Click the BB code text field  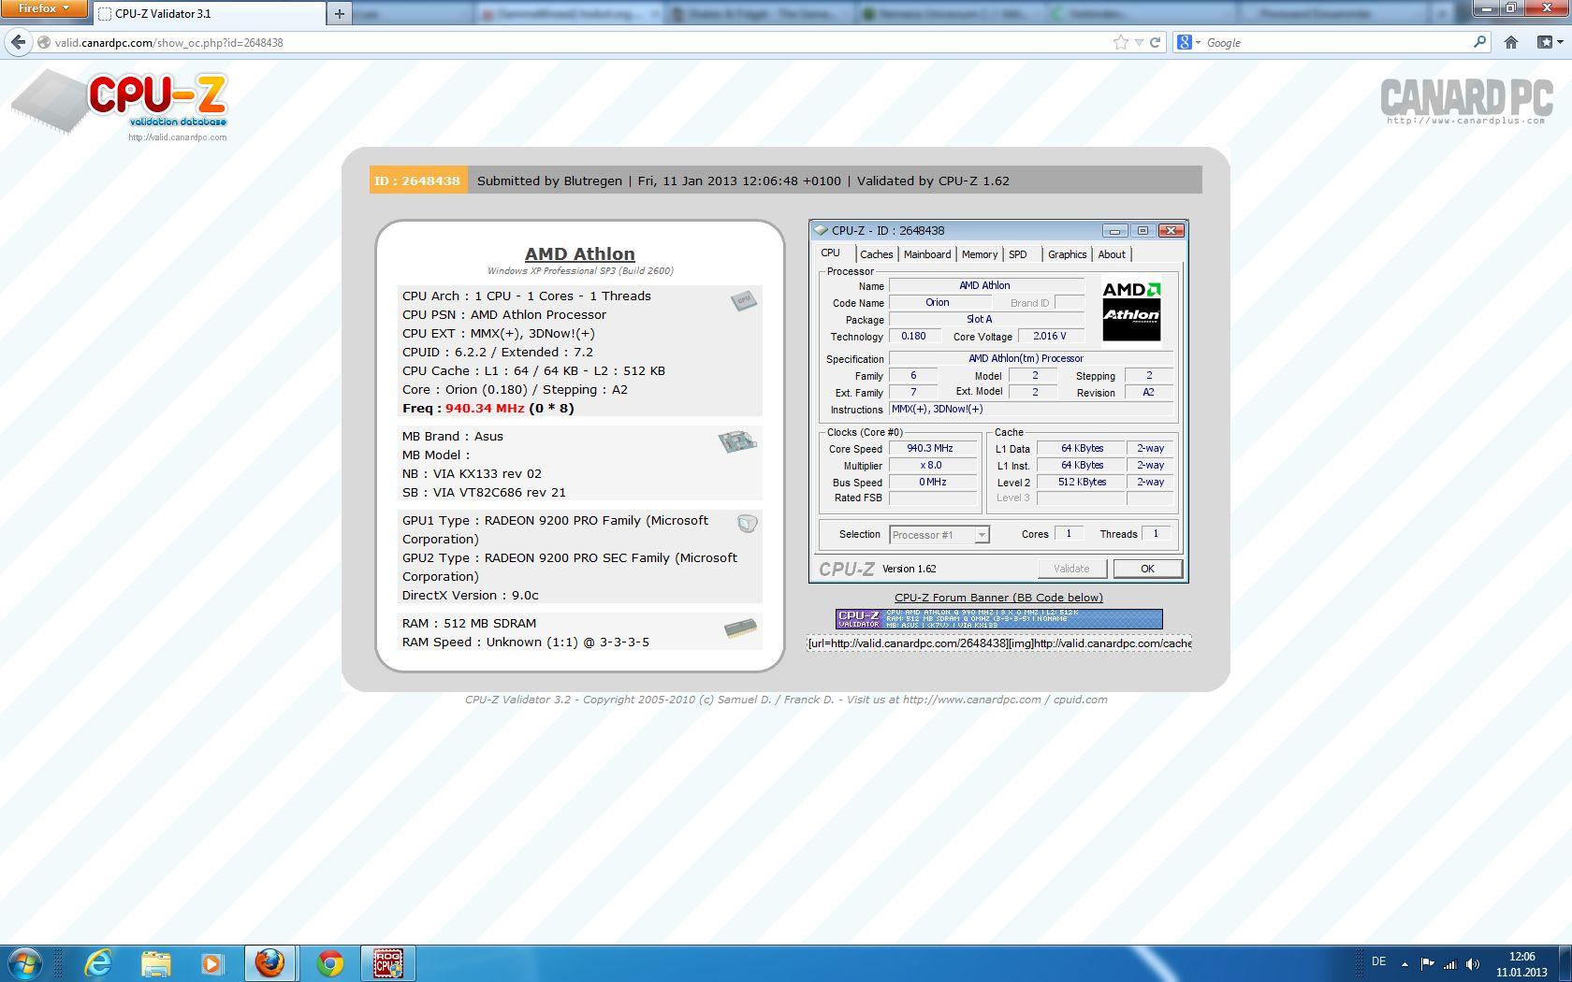[x=999, y=643]
